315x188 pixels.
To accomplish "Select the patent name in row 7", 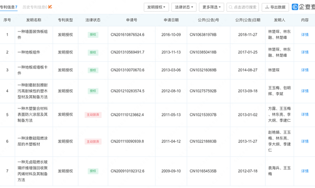I will tap(32, 171).
